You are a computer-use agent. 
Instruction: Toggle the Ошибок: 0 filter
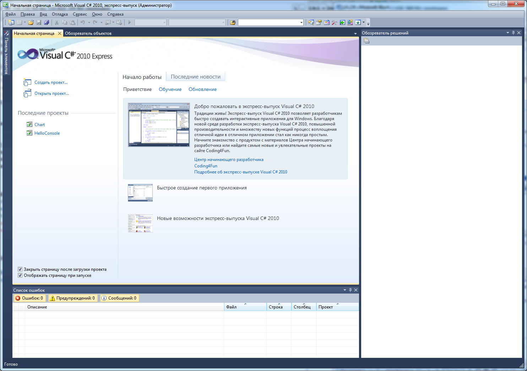pyautogui.click(x=29, y=298)
